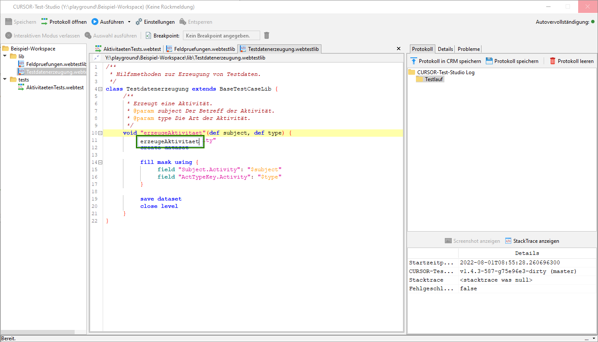Viewport: 598px width, 342px height.
Task: Click the erzeugeAktivitaet rename input field
Action: [170, 141]
